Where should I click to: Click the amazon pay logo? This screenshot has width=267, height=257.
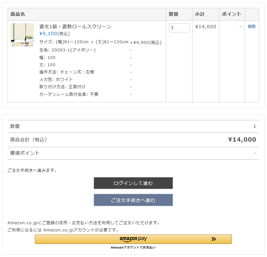click(133, 239)
